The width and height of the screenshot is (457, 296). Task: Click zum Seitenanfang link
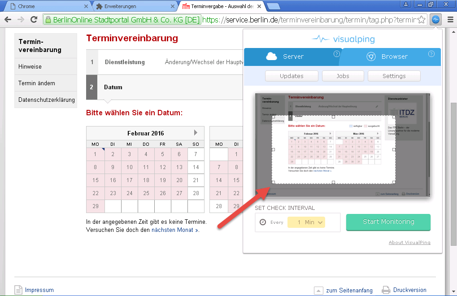[x=349, y=291]
